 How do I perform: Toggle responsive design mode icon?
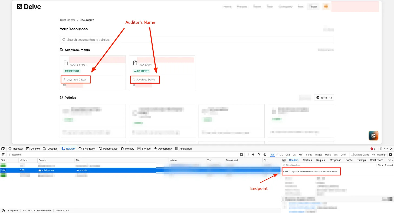tap(380, 149)
